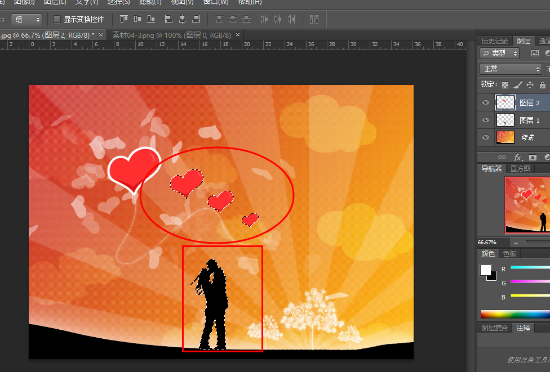Pick a color from spectrum ramp
This screenshot has width=550, height=372.
(x=515, y=314)
